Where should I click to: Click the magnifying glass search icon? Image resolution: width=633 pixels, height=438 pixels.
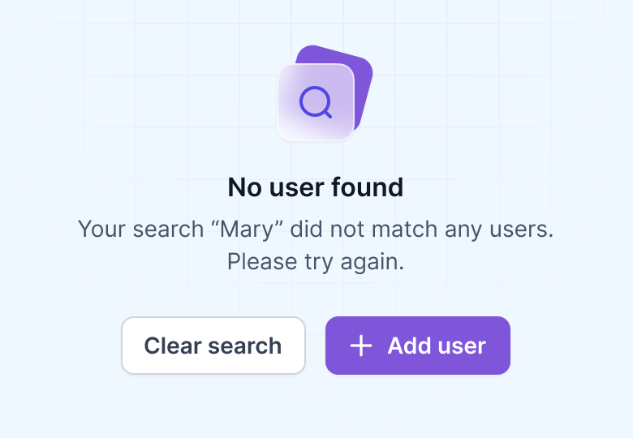316,102
